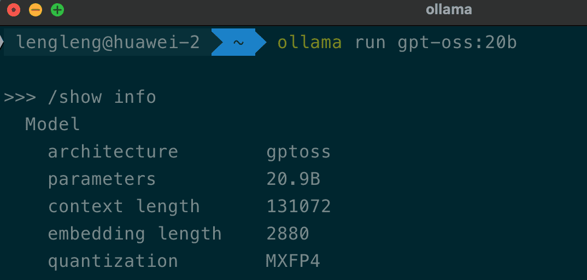
Task: Click the 131072 context length value
Action: (x=298, y=206)
